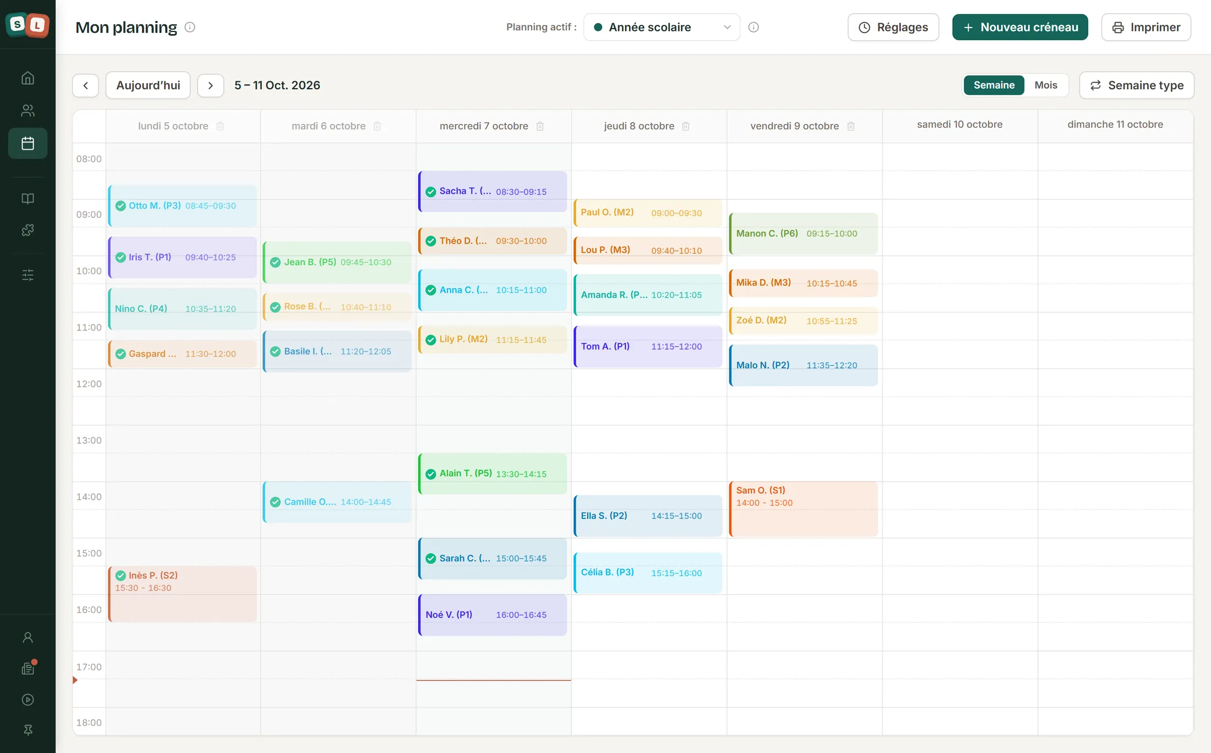Toggle check mark on Jean B. (P5) slot

(x=276, y=263)
